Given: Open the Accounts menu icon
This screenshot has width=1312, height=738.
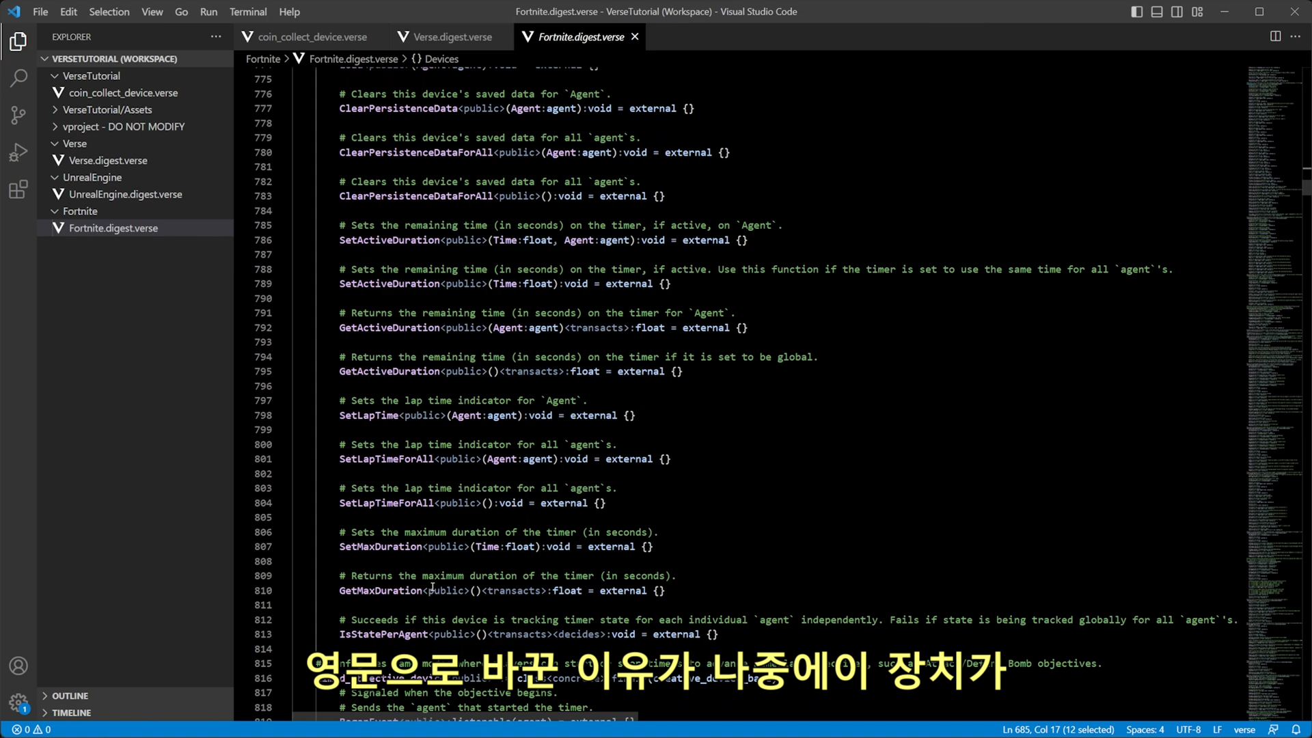Looking at the screenshot, I should (x=18, y=666).
